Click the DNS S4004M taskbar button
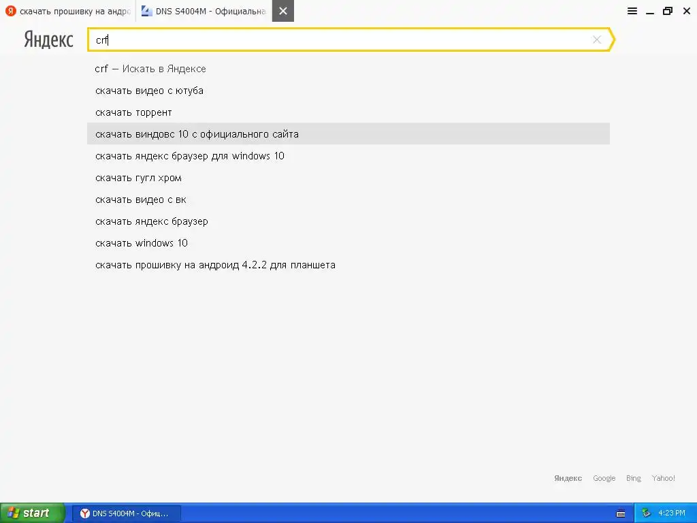This screenshot has height=523, width=697. [x=126, y=513]
